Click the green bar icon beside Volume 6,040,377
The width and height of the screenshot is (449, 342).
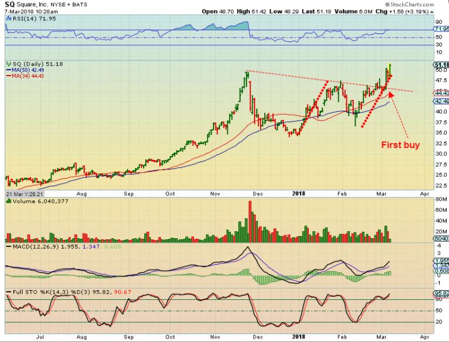9,201
